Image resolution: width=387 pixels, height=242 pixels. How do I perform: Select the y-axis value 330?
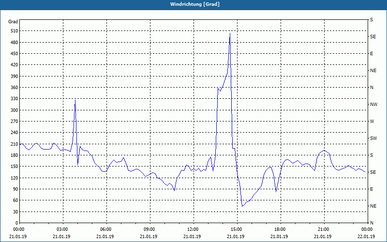(x=15, y=99)
